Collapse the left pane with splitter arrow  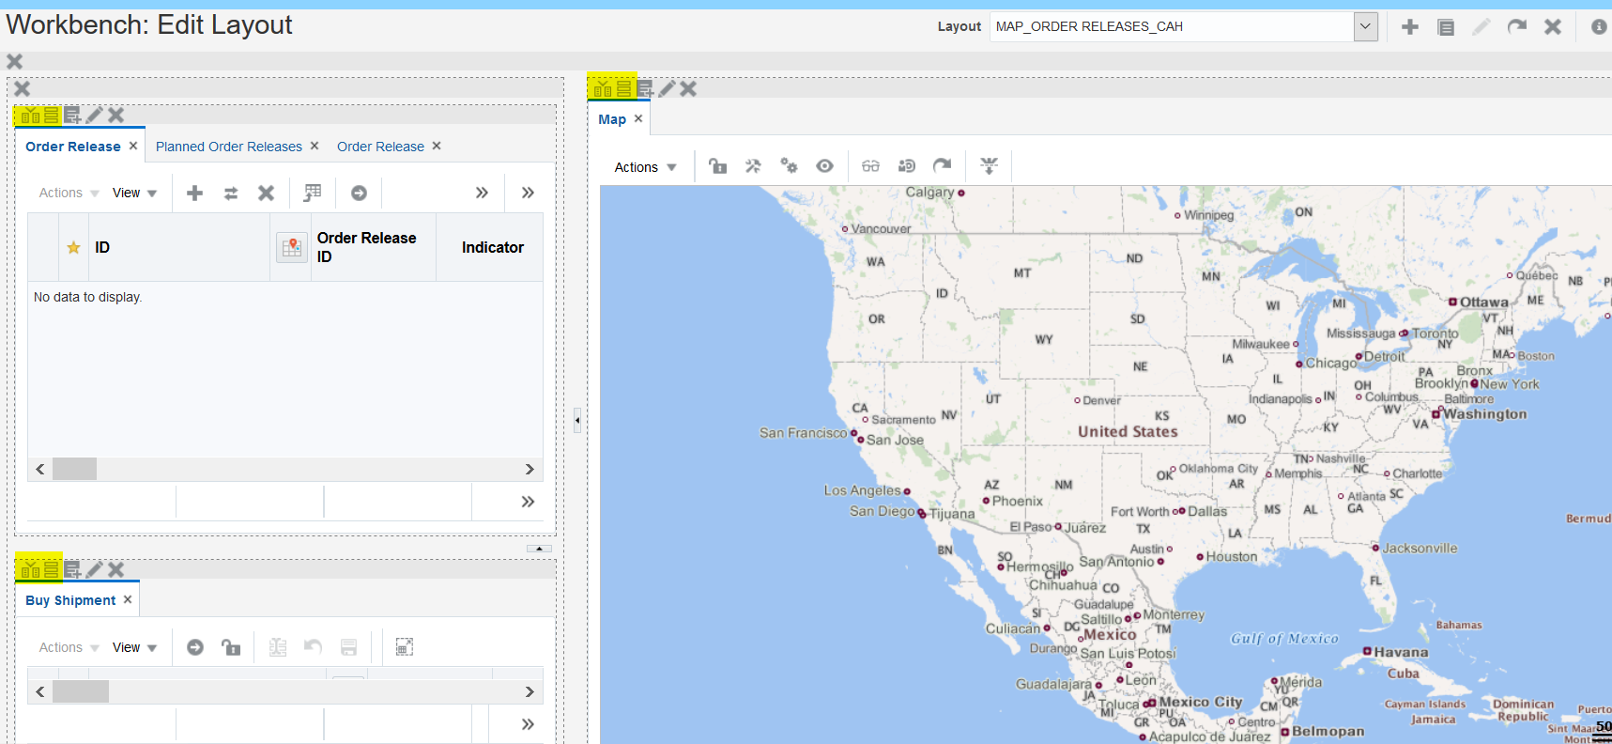pyautogui.click(x=576, y=420)
